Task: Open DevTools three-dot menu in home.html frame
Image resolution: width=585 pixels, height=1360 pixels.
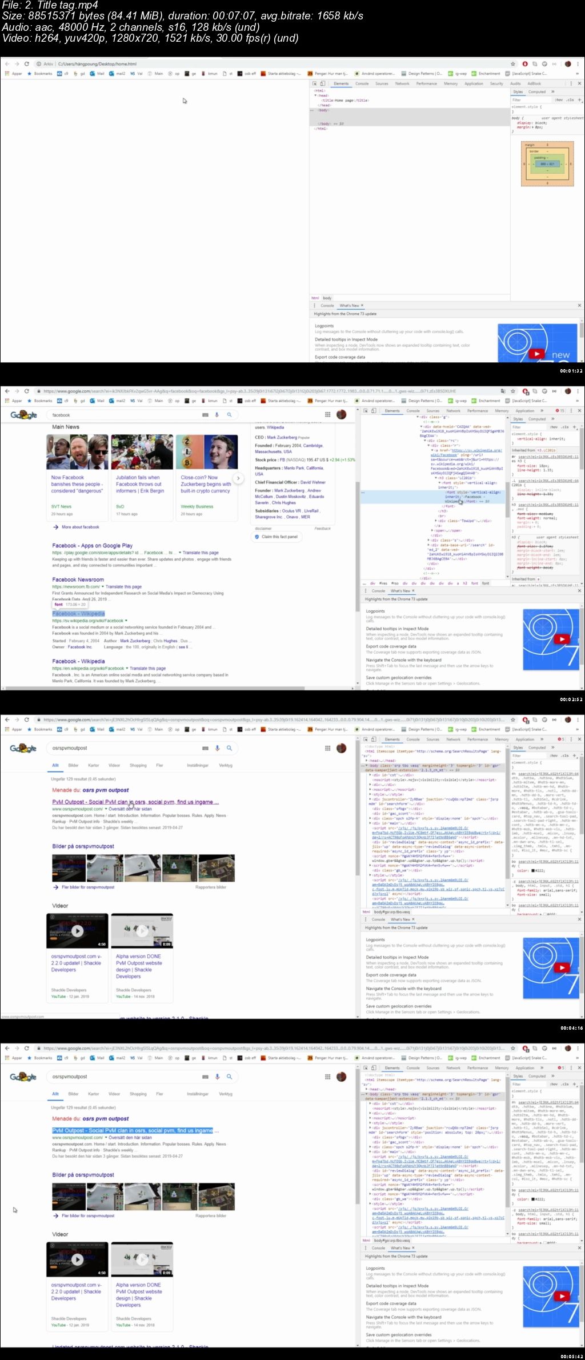Action: [572, 83]
